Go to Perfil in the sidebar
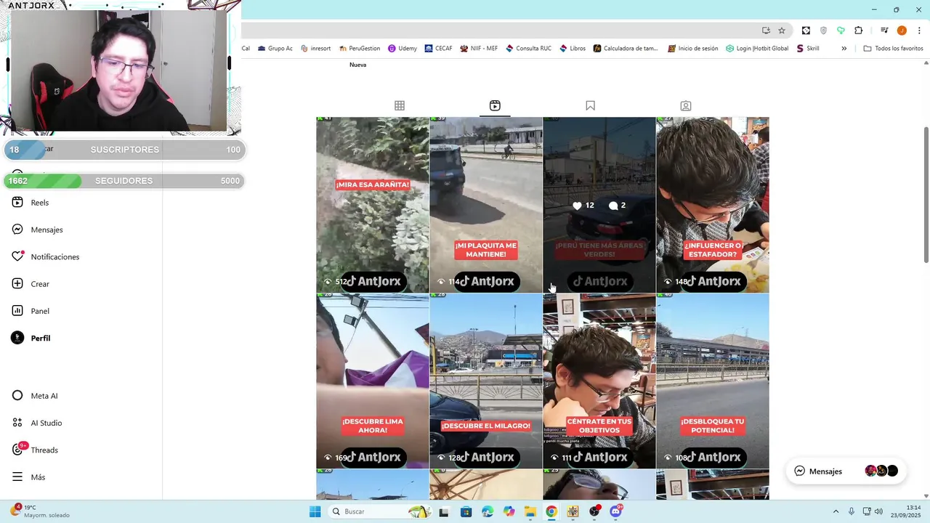Screen dimensions: 930x523 [31, 338]
